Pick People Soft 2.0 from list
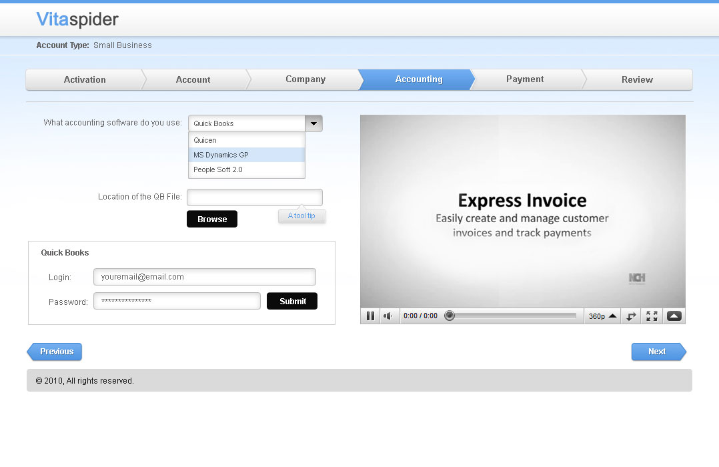Viewport: 719px width, 467px height. coord(247,169)
